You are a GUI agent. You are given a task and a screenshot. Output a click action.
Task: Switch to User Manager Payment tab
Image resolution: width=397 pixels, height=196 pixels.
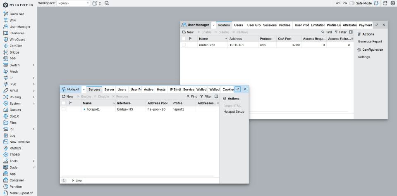pos(365,25)
